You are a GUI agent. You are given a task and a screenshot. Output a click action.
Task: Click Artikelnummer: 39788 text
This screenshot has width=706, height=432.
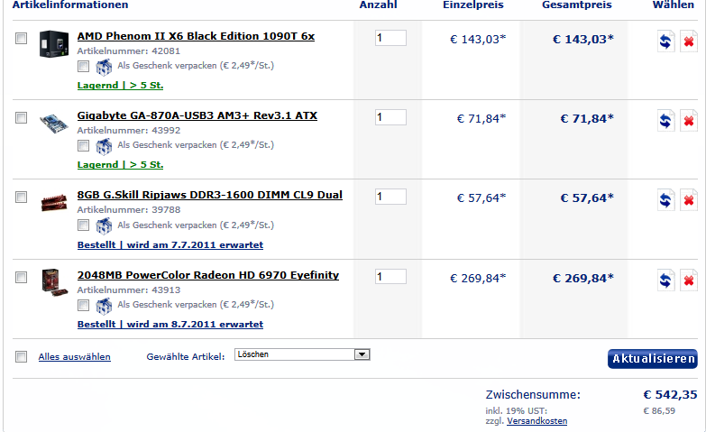pos(129,210)
